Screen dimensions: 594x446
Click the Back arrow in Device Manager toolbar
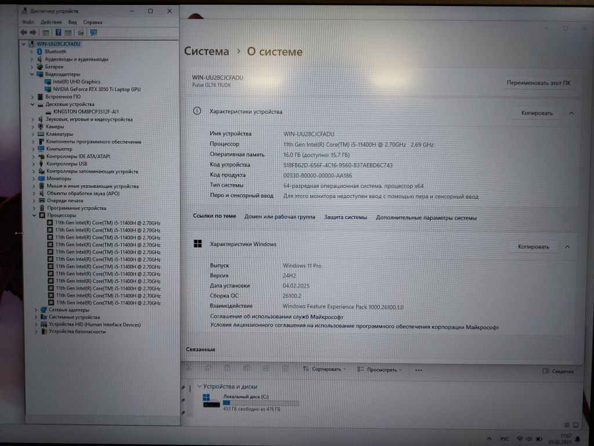coord(24,33)
